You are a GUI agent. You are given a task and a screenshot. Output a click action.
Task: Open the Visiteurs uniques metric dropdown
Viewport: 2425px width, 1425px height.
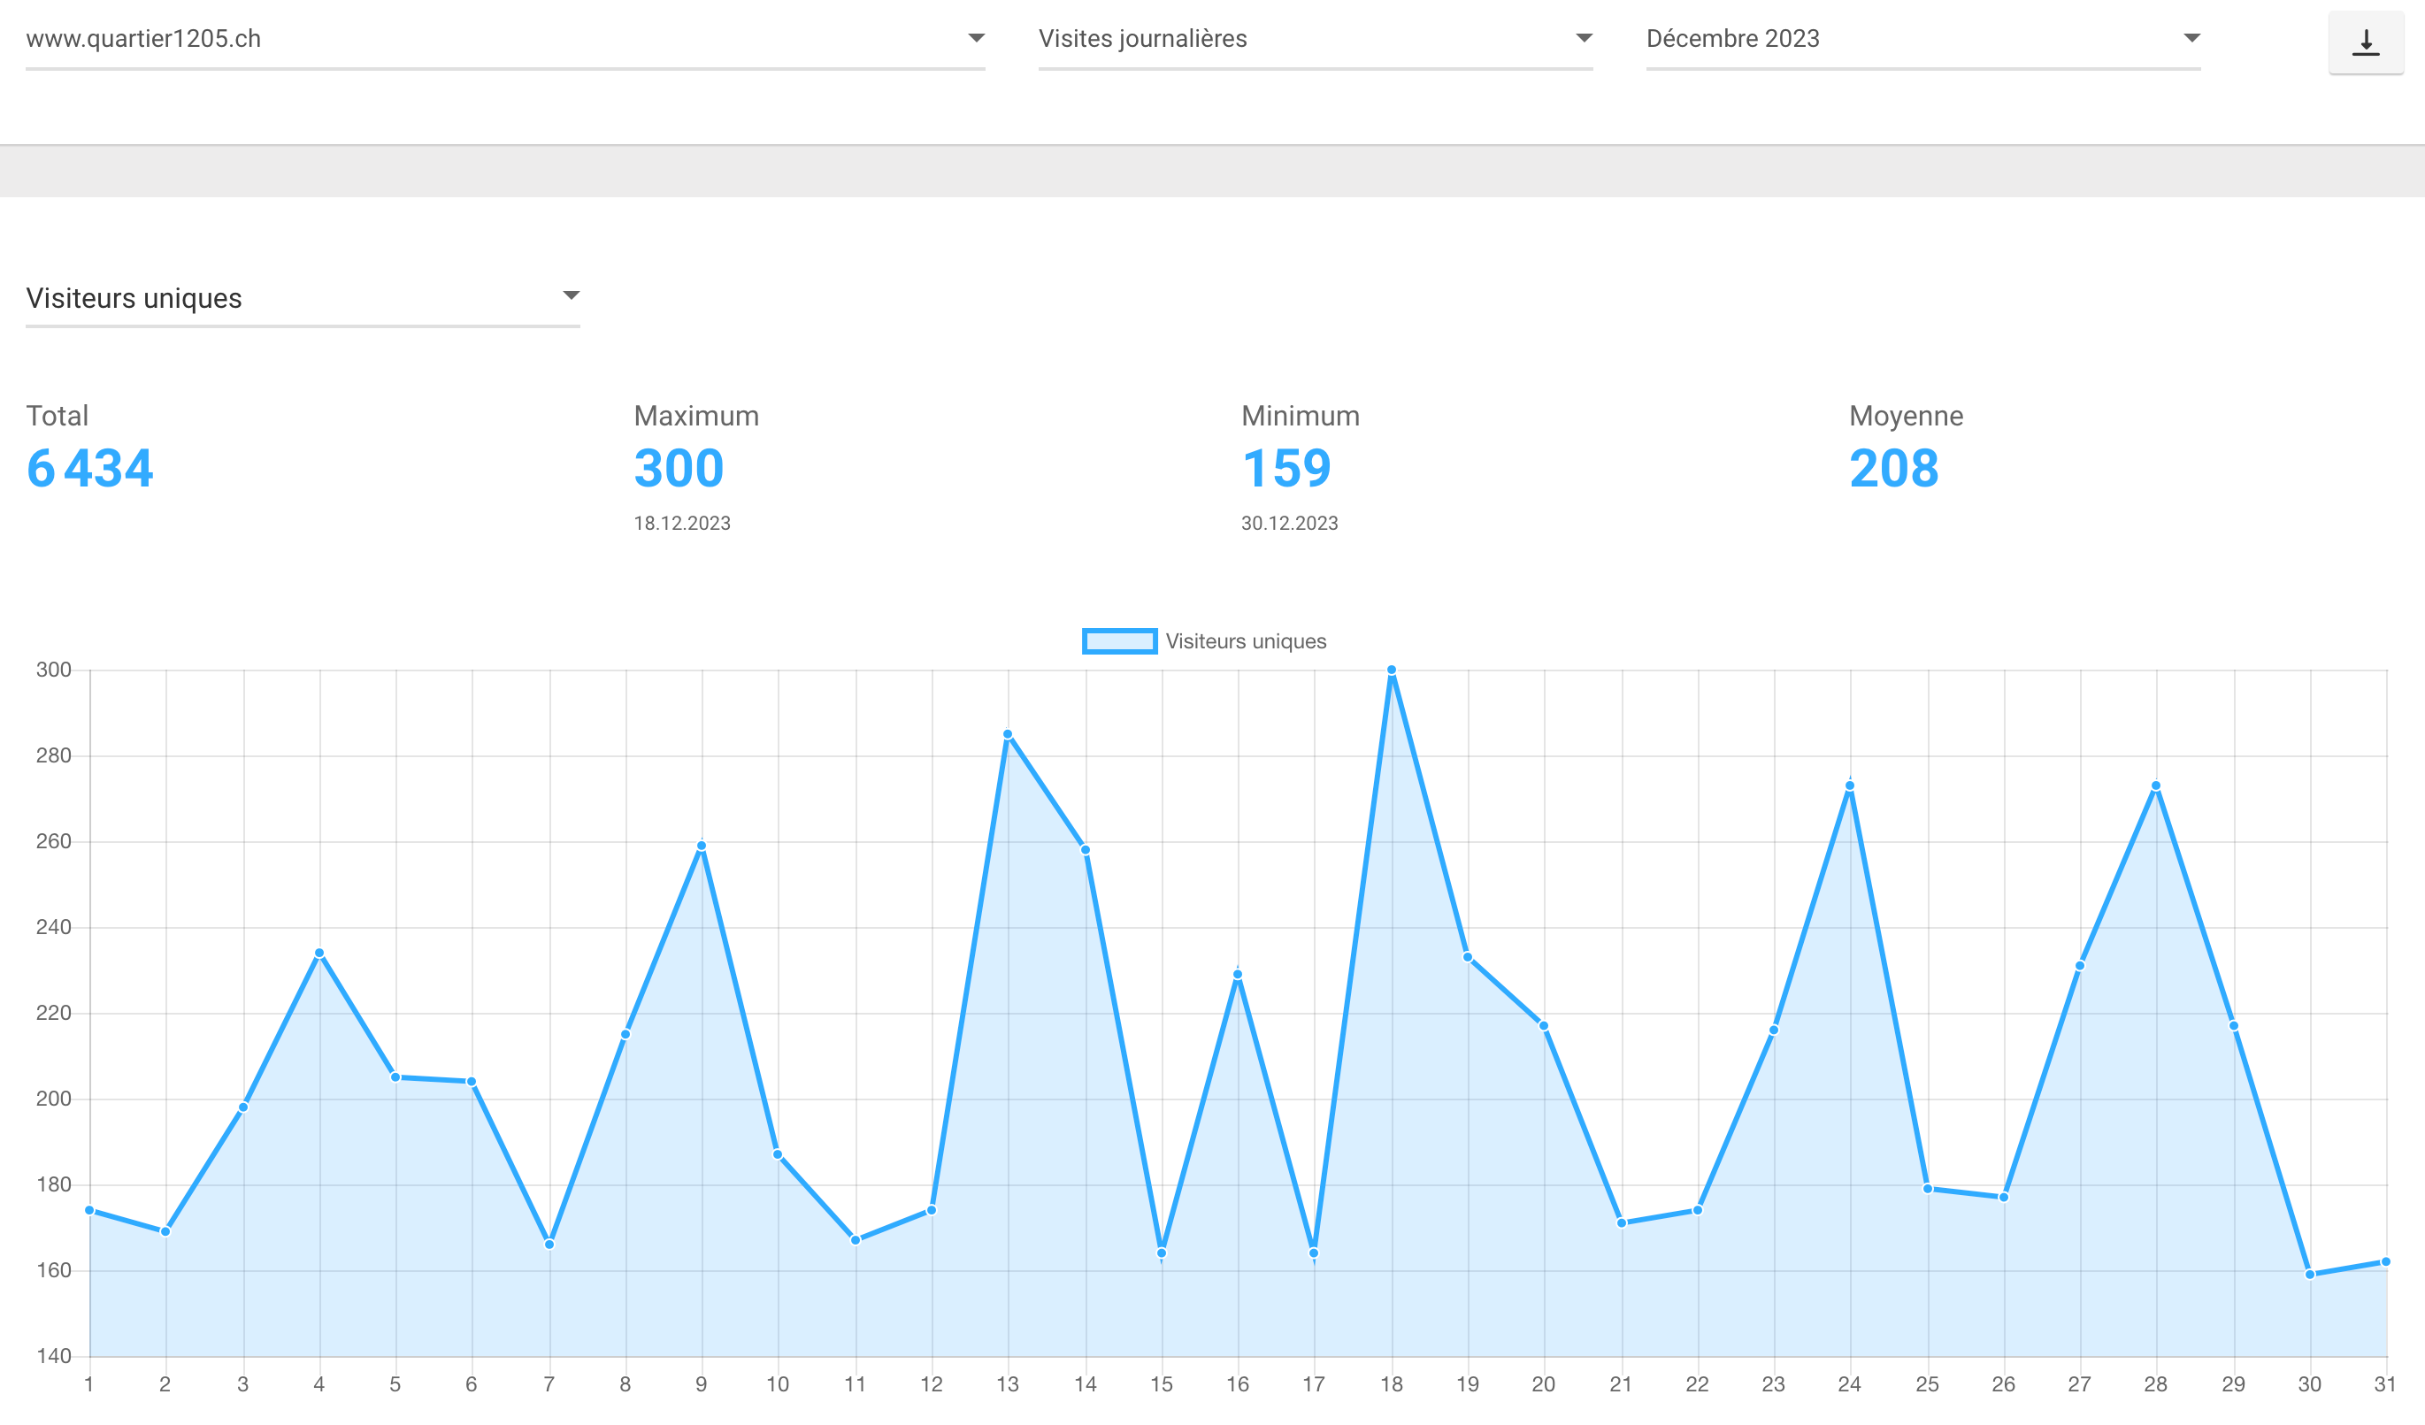[303, 298]
